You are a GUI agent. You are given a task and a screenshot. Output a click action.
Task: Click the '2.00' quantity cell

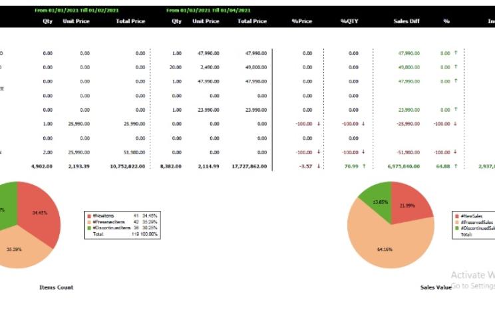[x=48, y=152]
